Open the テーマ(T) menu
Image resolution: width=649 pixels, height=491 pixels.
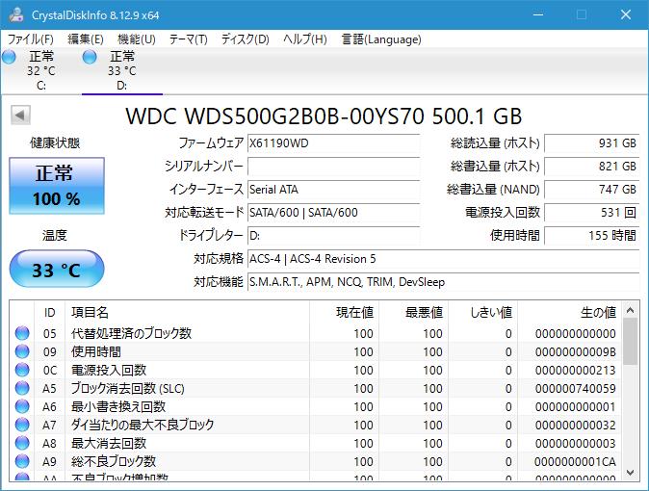188,39
